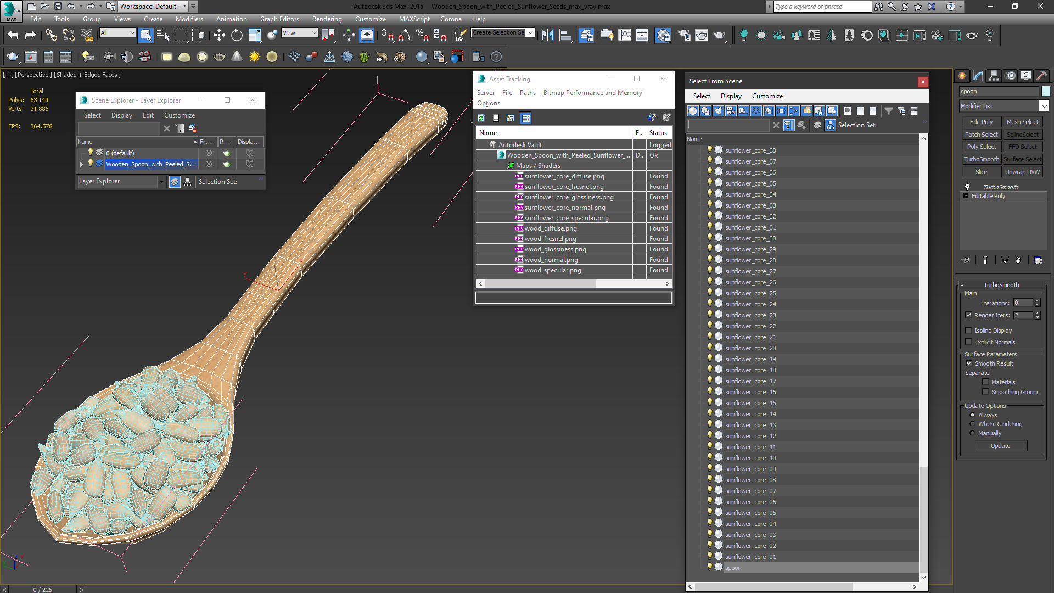Open the Utilities hammer panel icon

click(1041, 76)
